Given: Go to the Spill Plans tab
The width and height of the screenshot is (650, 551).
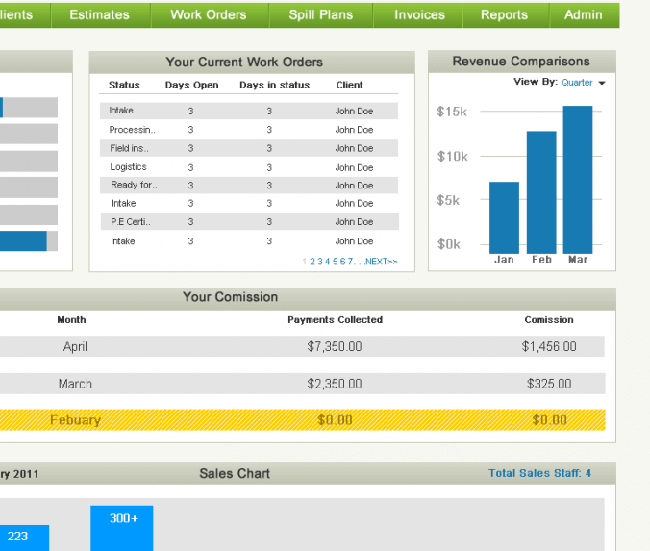Looking at the screenshot, I should [x=320, y=14].
